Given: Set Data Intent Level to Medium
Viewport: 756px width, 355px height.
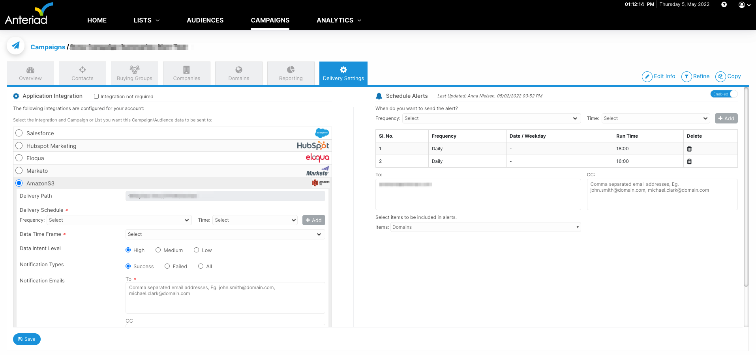Looking at the screenshot, I should pyautogui.click(x=158, y=250).
